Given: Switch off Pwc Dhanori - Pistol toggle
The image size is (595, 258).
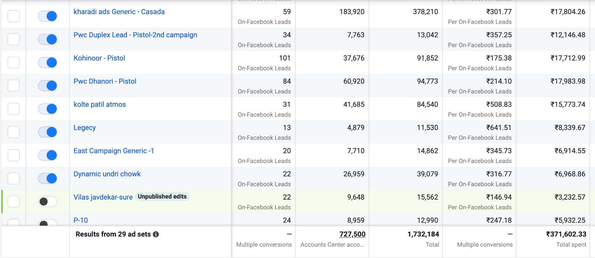Looking at the screenshot, I should point(48,86).
